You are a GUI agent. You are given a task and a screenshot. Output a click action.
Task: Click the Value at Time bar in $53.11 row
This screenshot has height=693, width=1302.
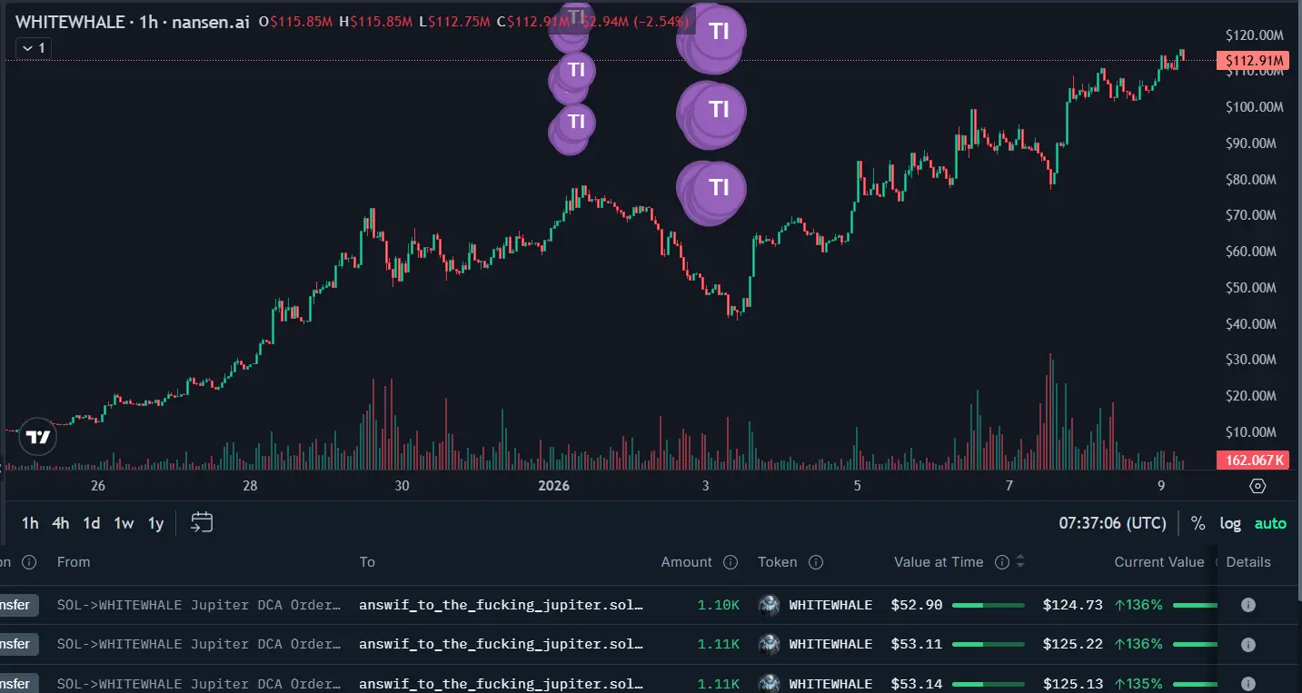(988, 644)
